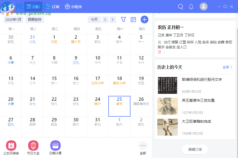Select January 26 国际海关日 cell
The width and height of the screenshot is (238, 158).
[141, 106]
